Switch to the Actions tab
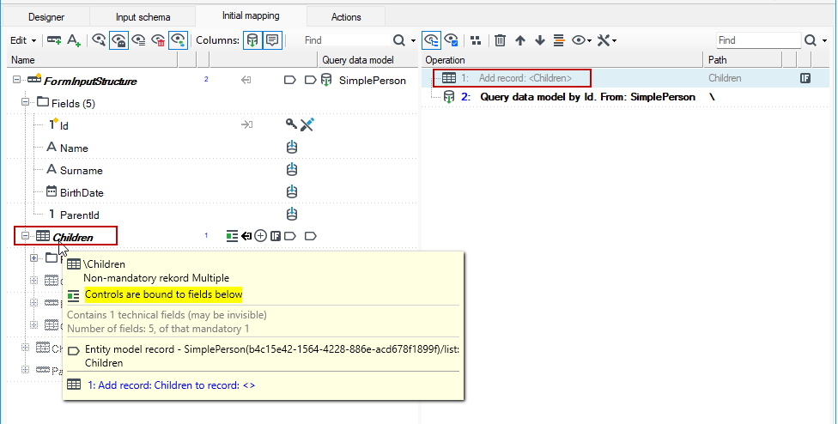 [346, 17]
